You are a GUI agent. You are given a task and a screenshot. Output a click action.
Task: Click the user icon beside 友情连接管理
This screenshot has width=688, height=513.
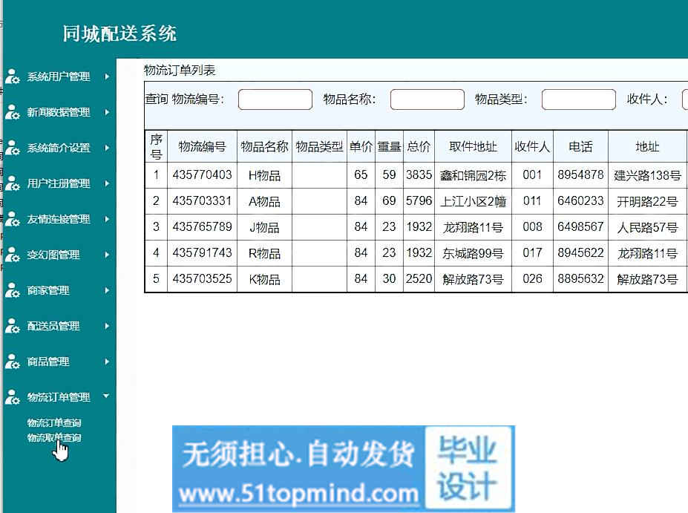tap(13, 219)
